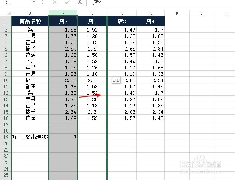Screen dimensions: 235x180
Task: Click the 商品名称 header cell
Action: (x=30, y=21)
